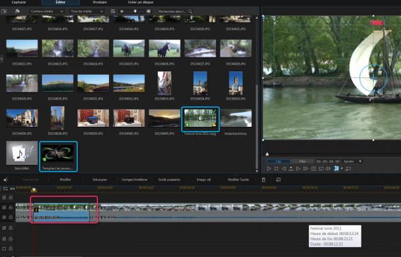The image size is (401, 257).
Task: Click the fit-timeline arrows icon by the ruler
Action: [12, 189]
